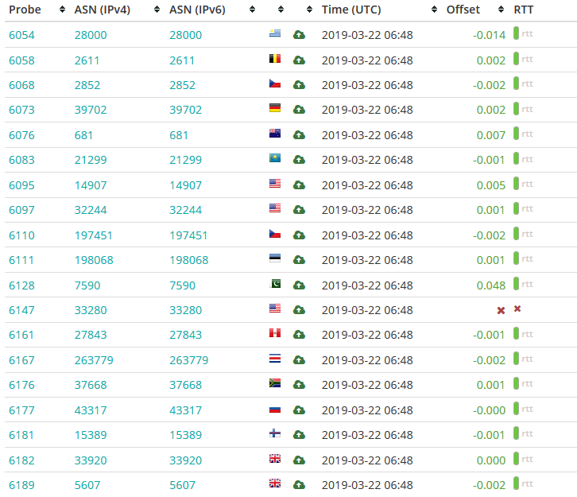This screenshot has width=577, height=497.
Task: Sort by ASN (IPv4) column arrows
Action: (157, 10)
